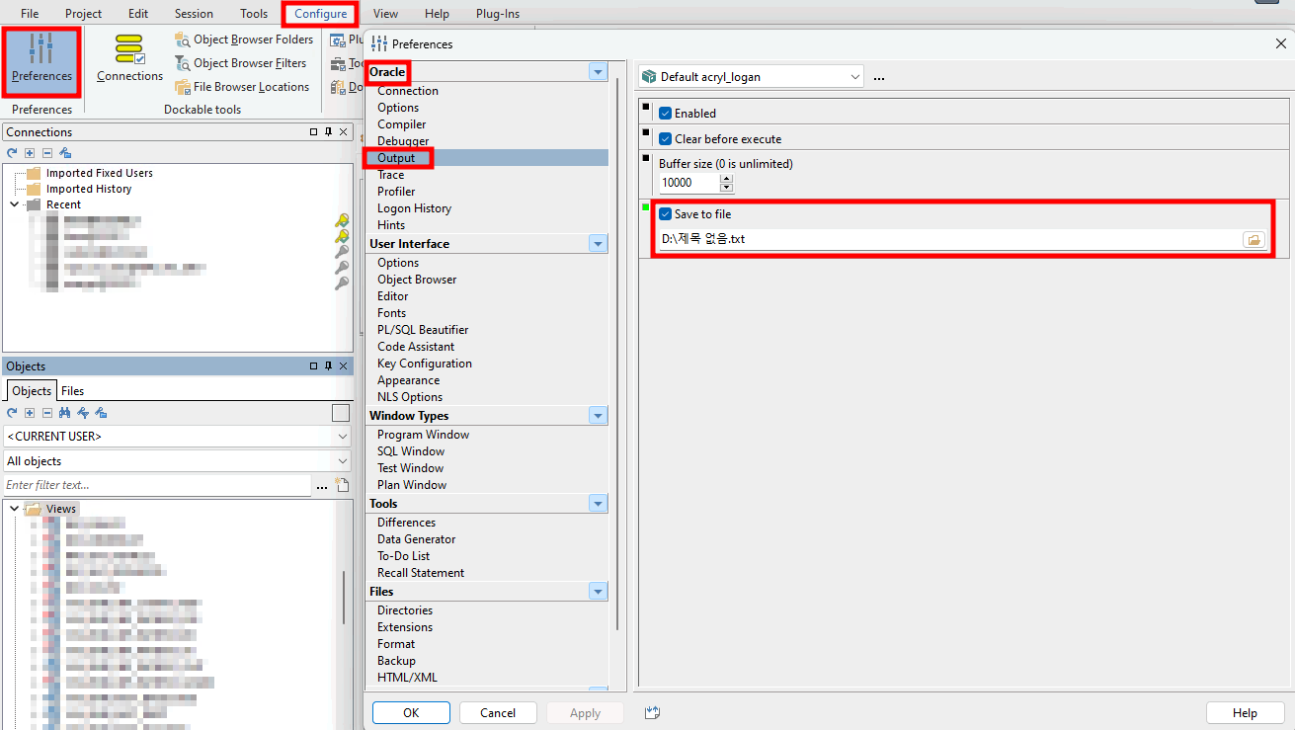Click the last gray key connection icon
The height and width of the screenshot is (730, 1295).
click(342, 284)
